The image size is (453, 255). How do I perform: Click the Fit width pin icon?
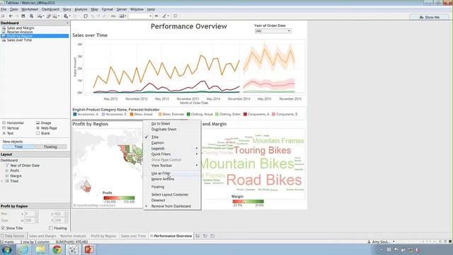click(x=156, y=16)
